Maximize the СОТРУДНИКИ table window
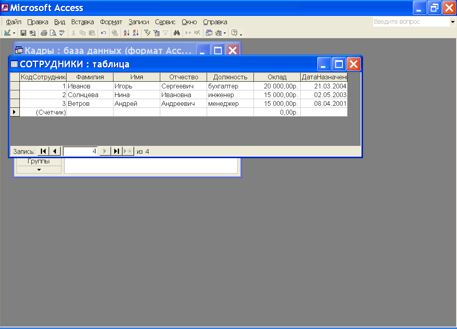This screenshot has height=329, width=457. tap(339, 64)
